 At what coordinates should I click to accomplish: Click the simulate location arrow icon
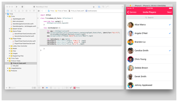click(71, 88)
